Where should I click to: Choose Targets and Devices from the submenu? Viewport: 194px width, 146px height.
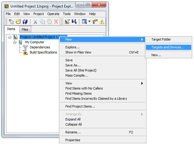point(168,47)
